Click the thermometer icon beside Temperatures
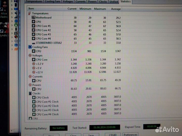The image size is (182, 136). (x=30, y=13)
